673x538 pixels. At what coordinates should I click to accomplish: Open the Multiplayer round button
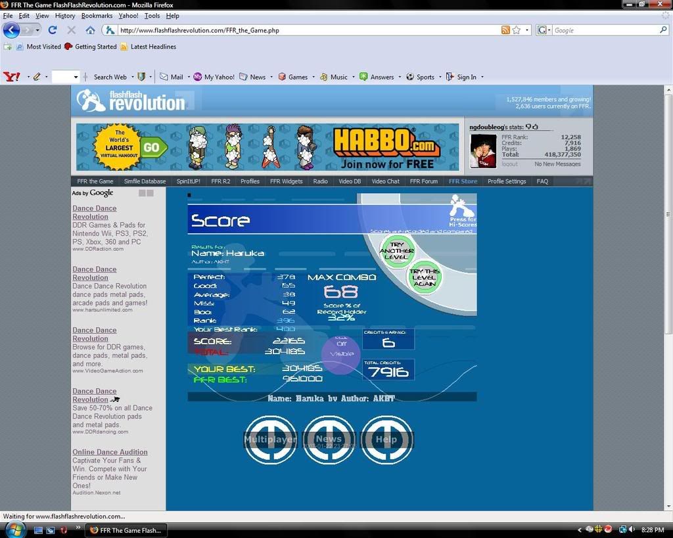[270, 439]
